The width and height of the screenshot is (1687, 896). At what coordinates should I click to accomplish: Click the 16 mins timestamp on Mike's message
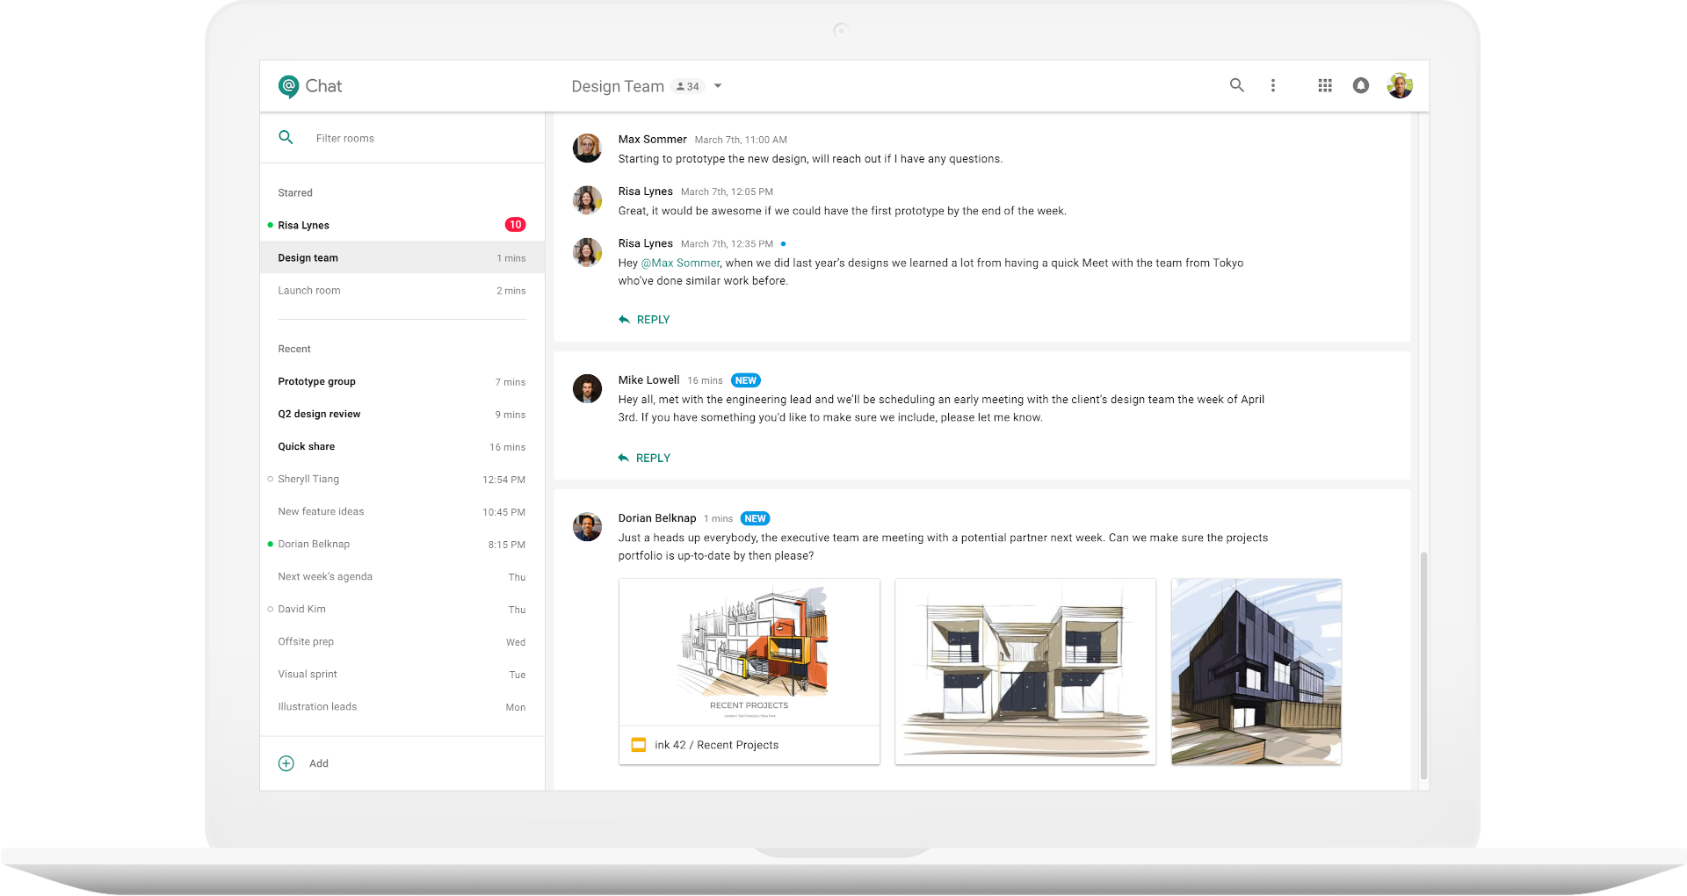705,380
